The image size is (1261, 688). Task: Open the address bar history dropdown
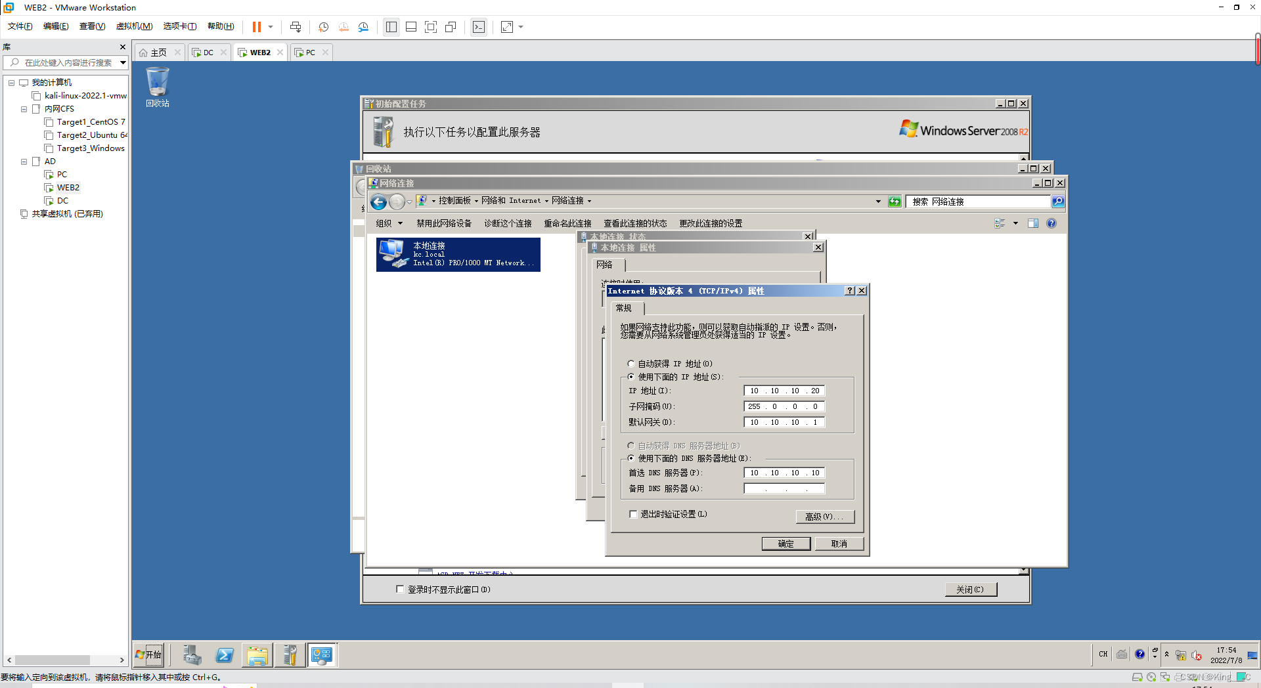click(878, 202)
